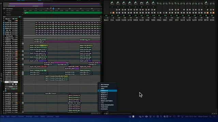Toggle the Mic Preamps checkbox in popup menu
The width and height of the screenshot is (218, 122).
99,84
